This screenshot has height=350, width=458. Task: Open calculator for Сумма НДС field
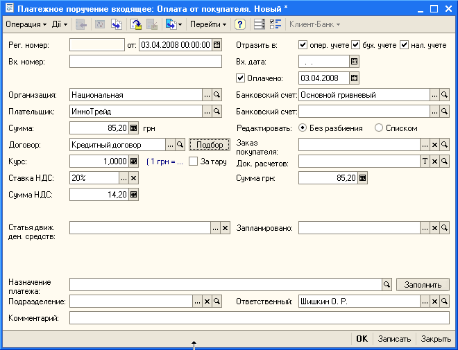pyautogui.click(x=134, y=195)
